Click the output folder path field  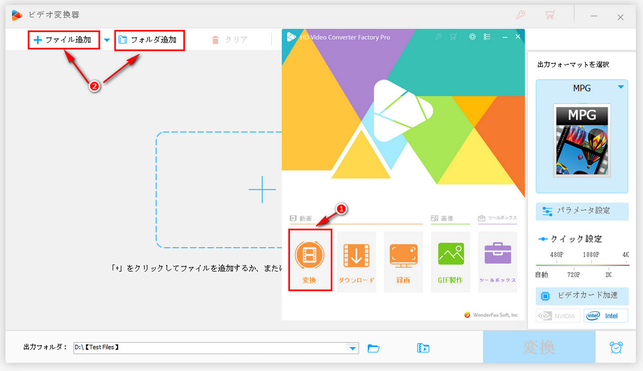210,348
